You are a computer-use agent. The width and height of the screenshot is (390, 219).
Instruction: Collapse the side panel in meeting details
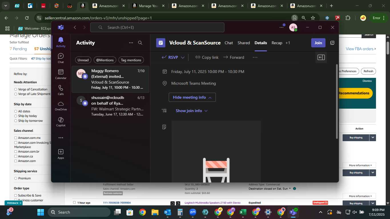tap(321, 57)
